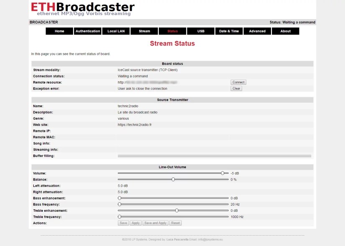
Task: Open the Local LAN settings tab
Action: click(x=116, y=31)
